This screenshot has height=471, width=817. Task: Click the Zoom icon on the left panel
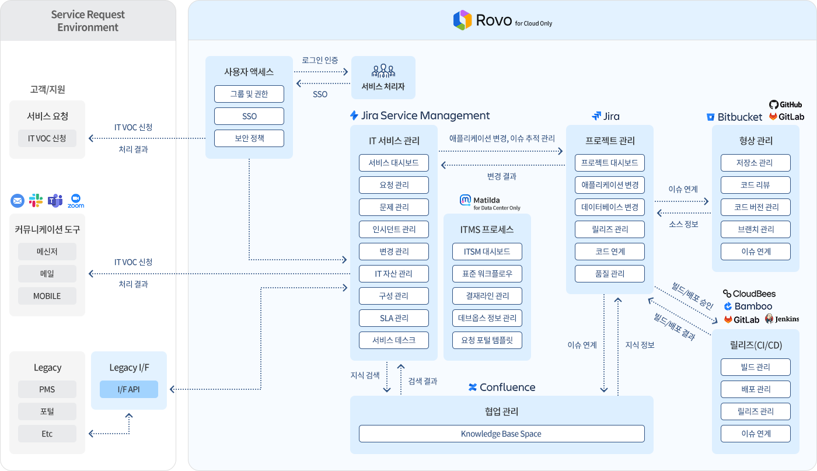pyautogui.click(x=76, y=200)
